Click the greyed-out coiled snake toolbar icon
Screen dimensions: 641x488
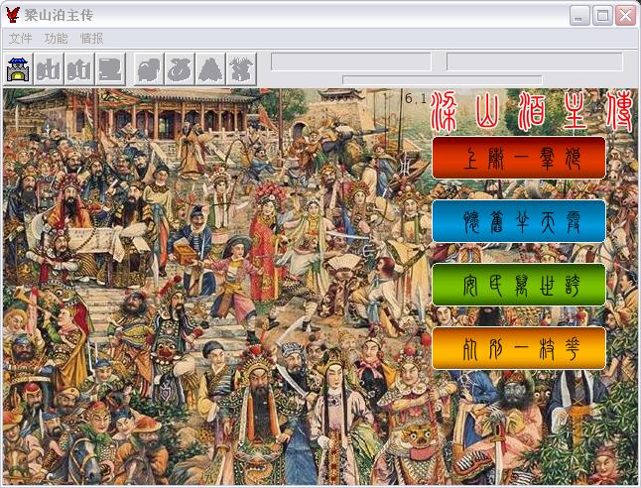pyautogui.click(x=180, y=68)
